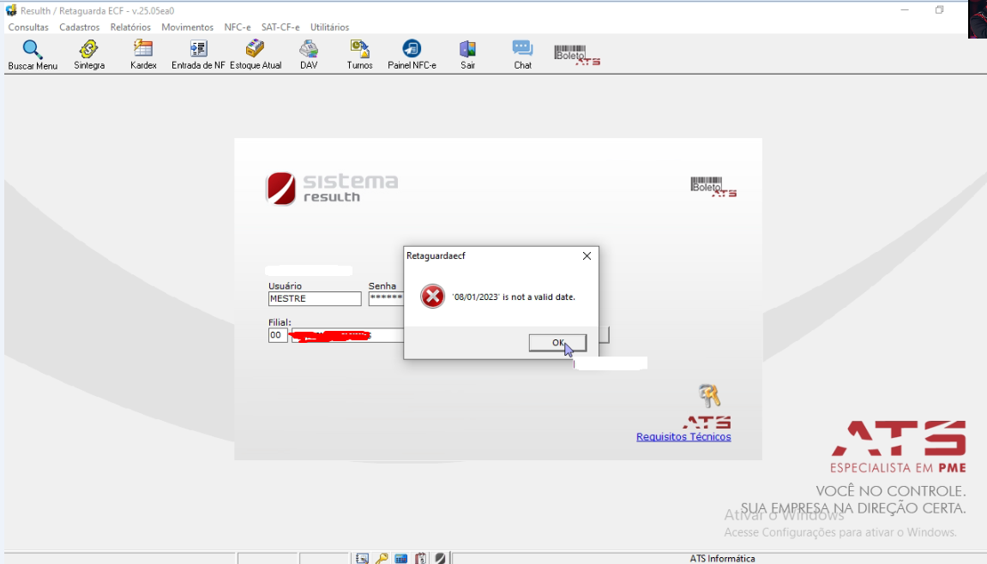Image resolution: width=987 pixels, height=564 pixels.
Task: Open the Relatórios menu
Action: coord(130,27)
